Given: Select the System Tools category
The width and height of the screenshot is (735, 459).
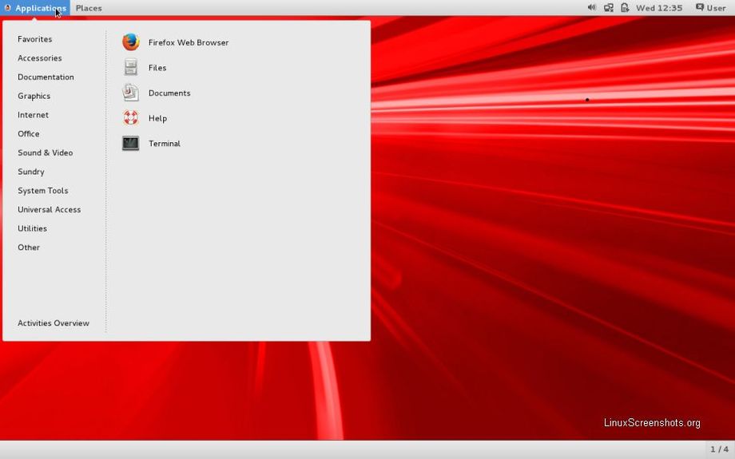Looking at the screenshot, I should pyautogui.click(x=42, y=191).
